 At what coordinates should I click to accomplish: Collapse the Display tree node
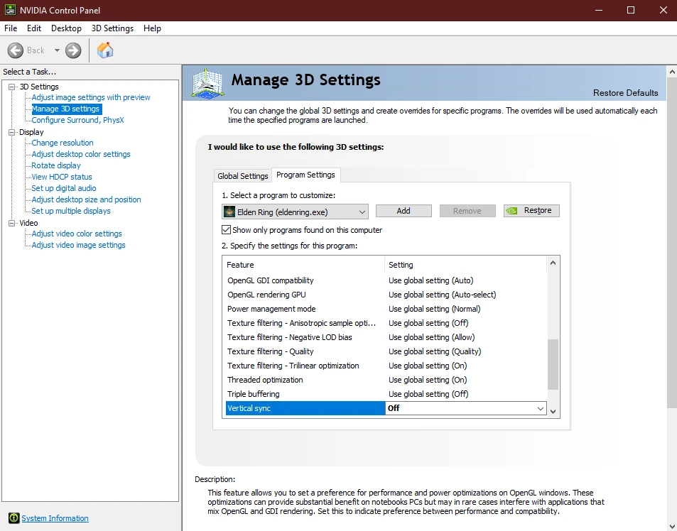pyautogui.click(x=12, y=132)
